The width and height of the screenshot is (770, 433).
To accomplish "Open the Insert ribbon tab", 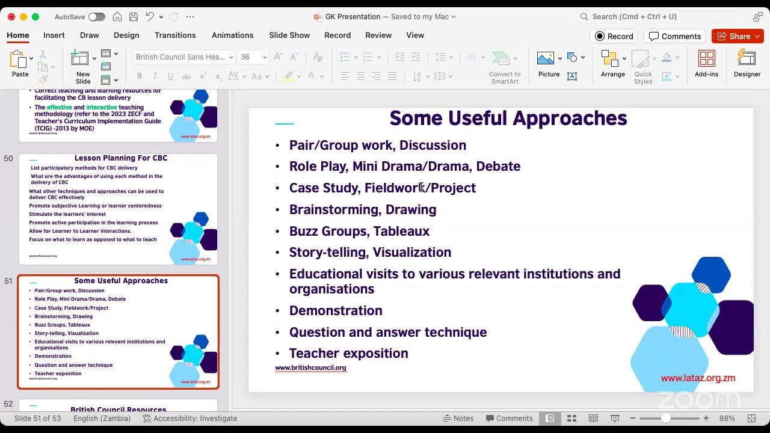I will pyautogui.click(x=54, y=35).
